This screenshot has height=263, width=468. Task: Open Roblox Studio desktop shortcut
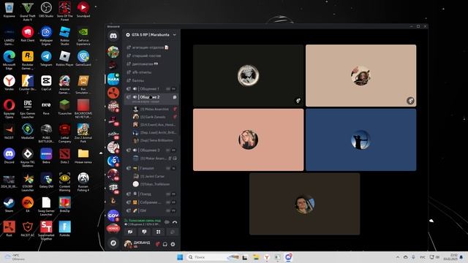tap(65, 36)
